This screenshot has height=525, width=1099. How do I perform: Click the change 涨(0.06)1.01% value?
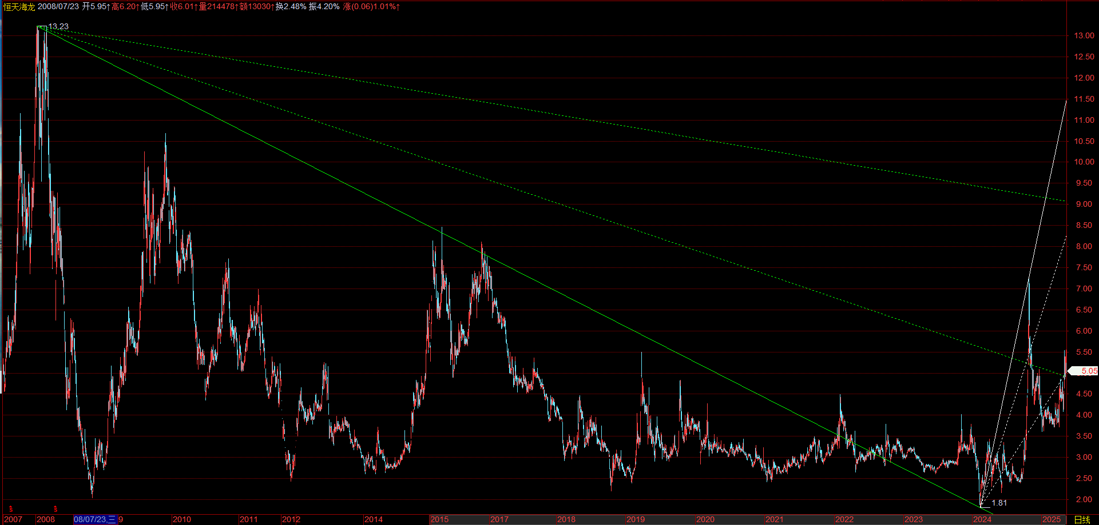pyautogui.click(x=371, y=6)
